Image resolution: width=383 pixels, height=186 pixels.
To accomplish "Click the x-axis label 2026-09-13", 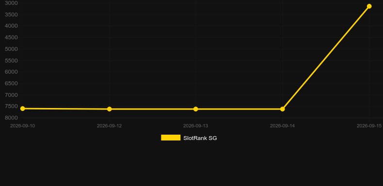I will click(196, 126).
